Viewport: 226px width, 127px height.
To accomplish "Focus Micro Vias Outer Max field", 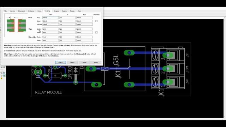I will [x=84, y=37].
